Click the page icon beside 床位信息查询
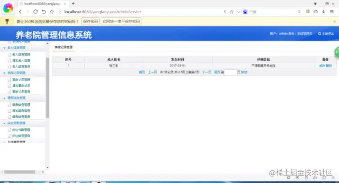 (x=9, y=136)
